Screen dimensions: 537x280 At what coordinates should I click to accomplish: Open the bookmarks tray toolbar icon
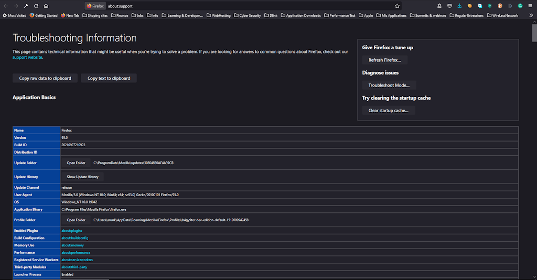(x=439, y=6)
